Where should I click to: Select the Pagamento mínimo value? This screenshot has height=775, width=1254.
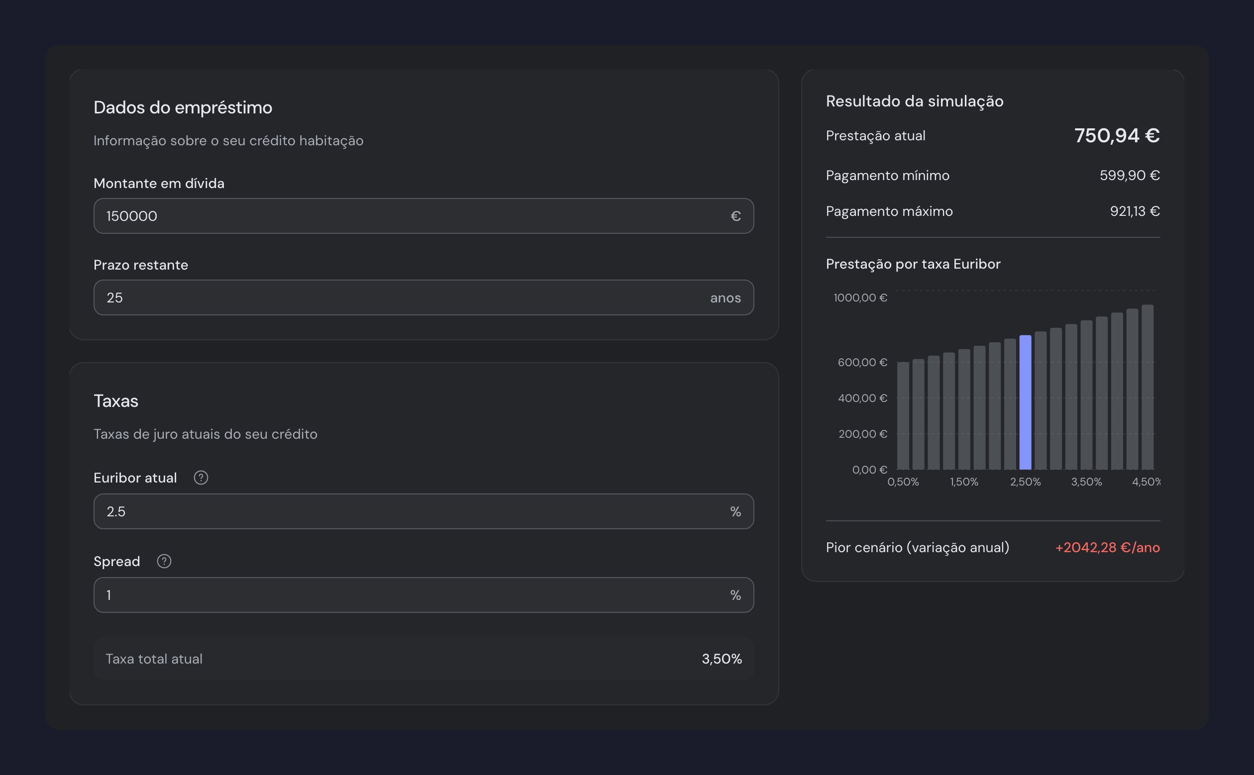tap(1130, 175)
